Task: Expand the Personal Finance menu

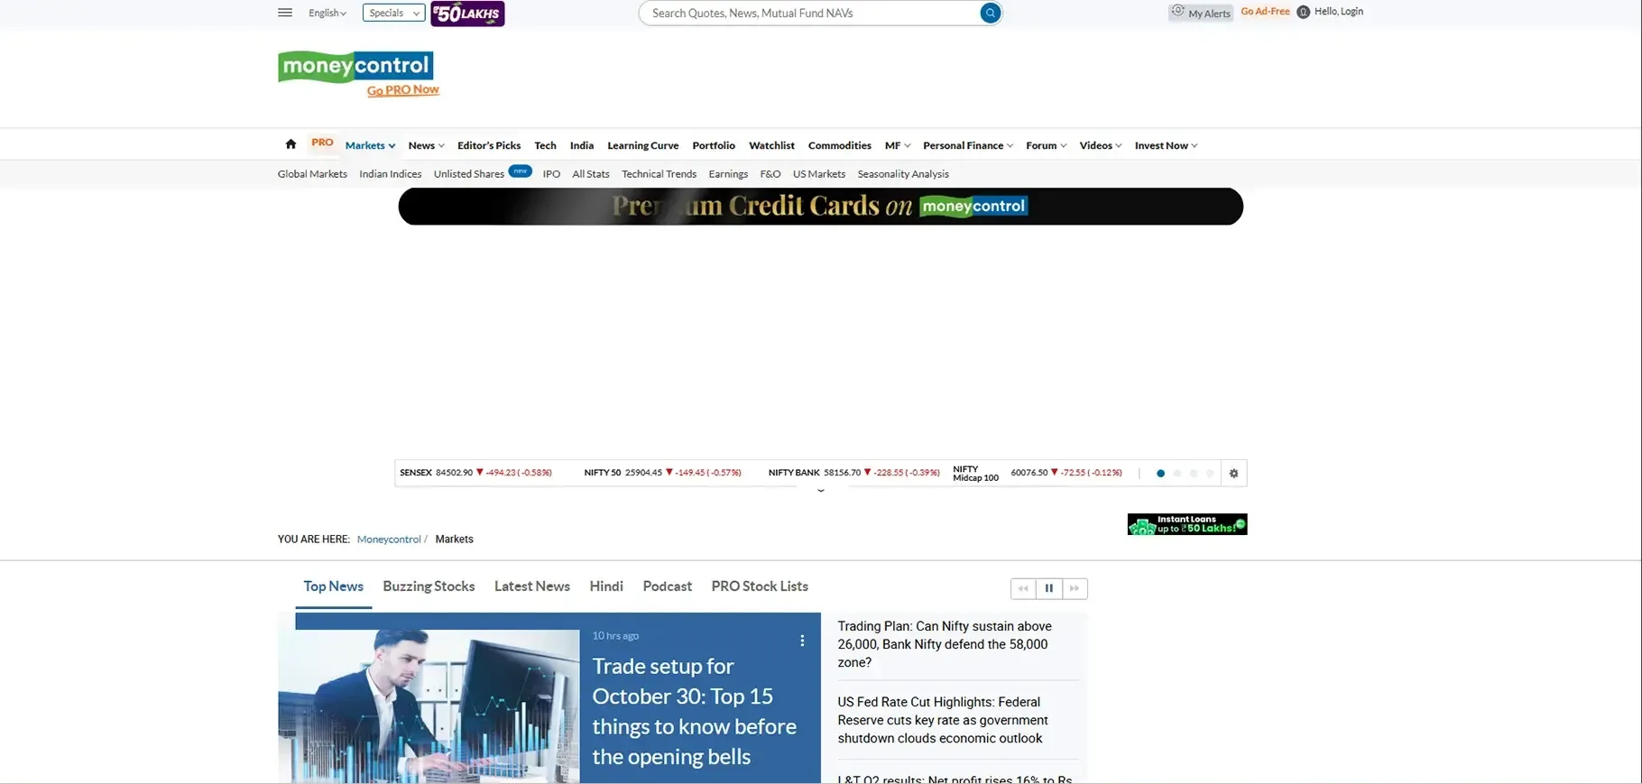Action: pyautogui.click(x=967, y=145)
